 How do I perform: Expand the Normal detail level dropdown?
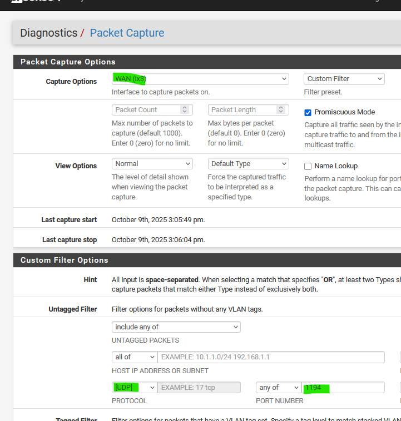tap(152, 164)
